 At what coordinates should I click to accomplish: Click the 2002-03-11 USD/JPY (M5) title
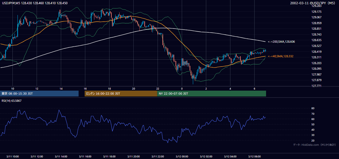[313, 3]
